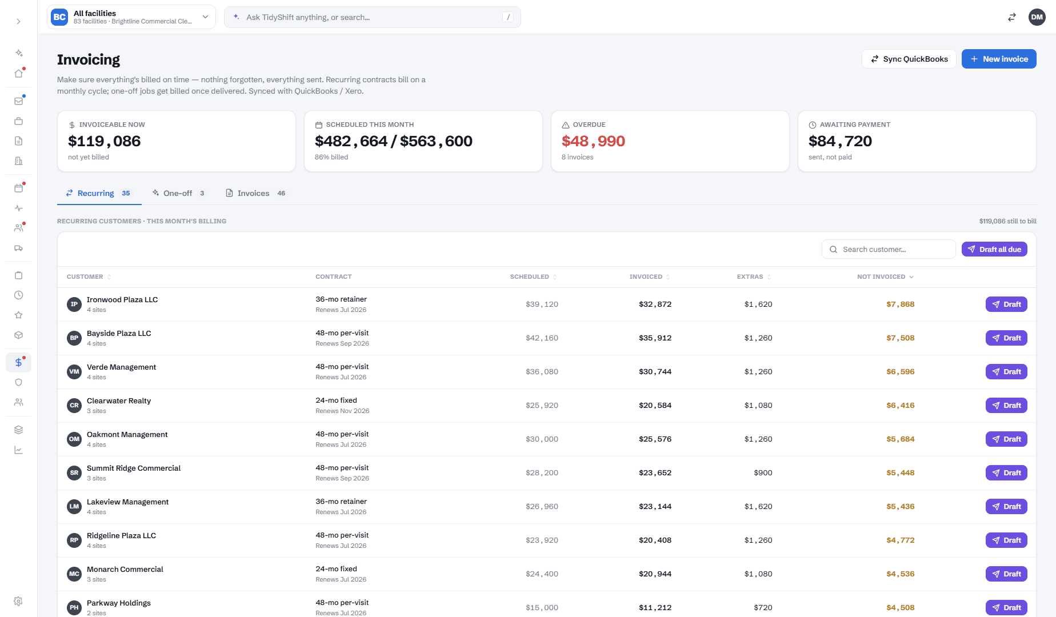Open the building facilities icon in sidebar
Viewport: 1056px width, 617px height.
(x=18, y=161)
